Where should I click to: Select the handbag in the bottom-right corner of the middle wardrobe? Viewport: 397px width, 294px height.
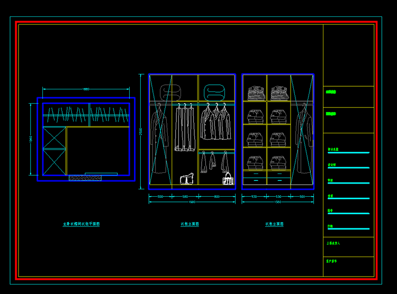(x=228, y=179)
